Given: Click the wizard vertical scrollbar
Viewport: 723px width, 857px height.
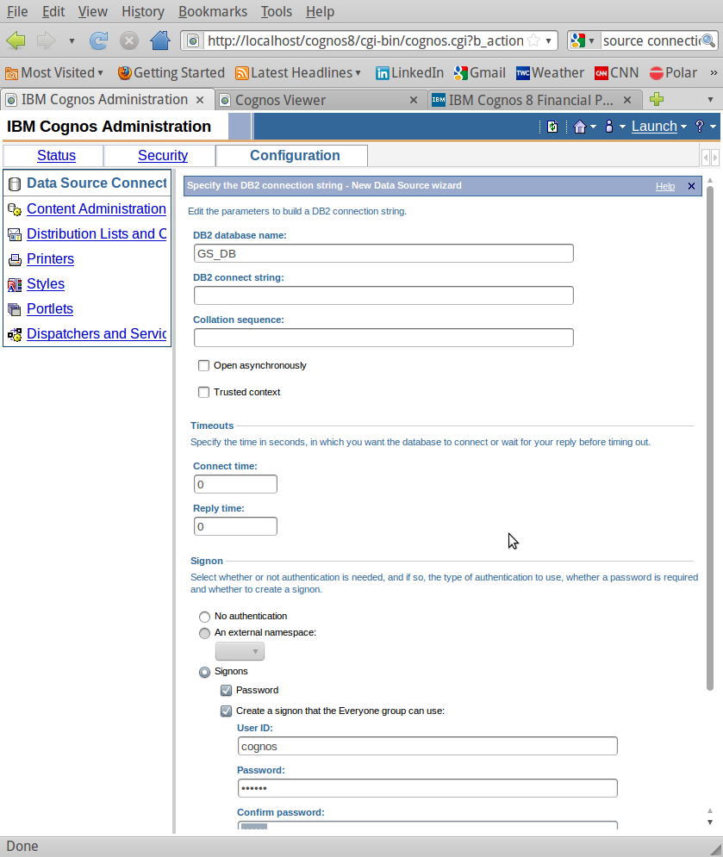Looking at the screenshot, I should click(x=710, y=438).
